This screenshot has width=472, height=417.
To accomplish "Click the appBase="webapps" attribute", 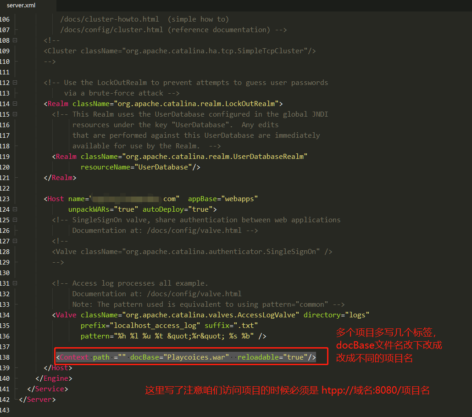I will [223, 199].
